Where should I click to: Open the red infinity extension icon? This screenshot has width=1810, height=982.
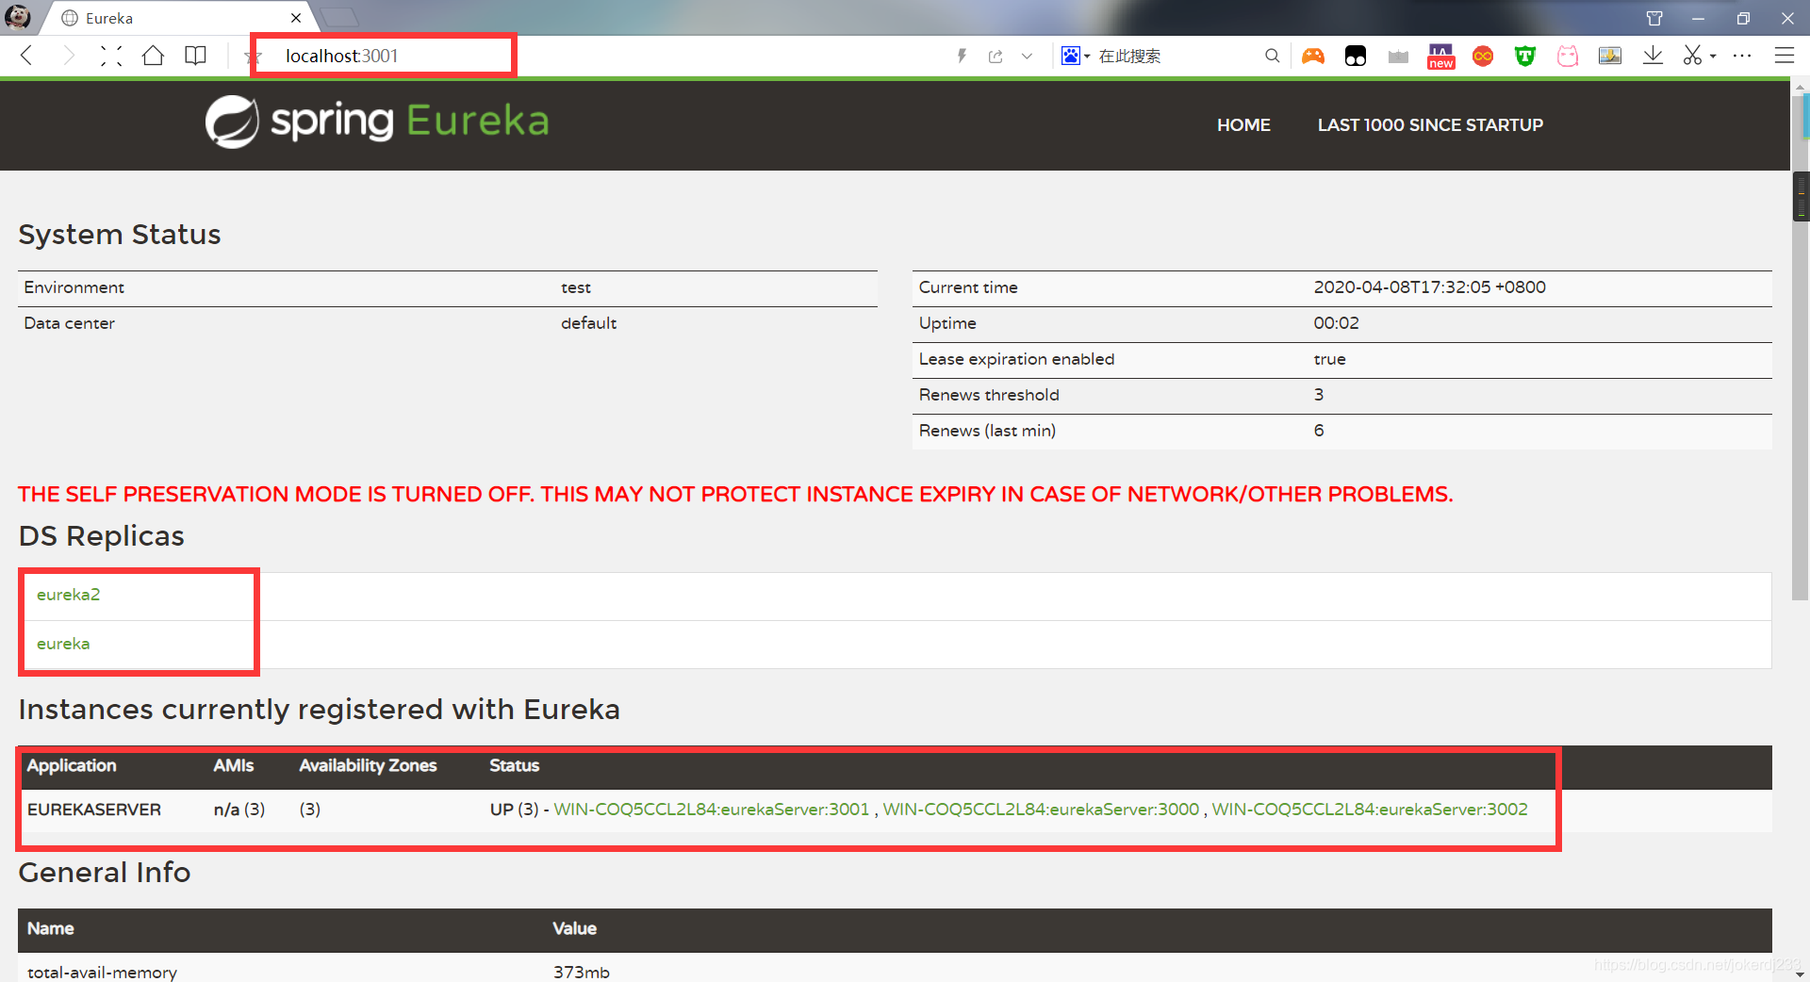click(x=1483, y=57)
